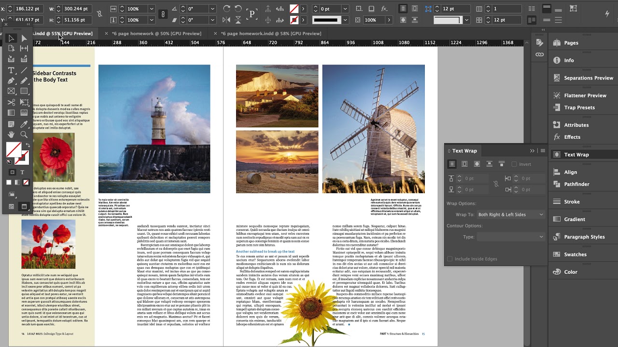Apply drop shadow from the control bar
618x347 pixels.
coord(371,9)
